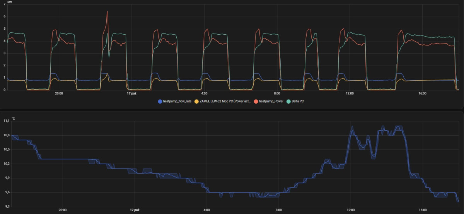
Task: Click the 16:00 time label under the kW chart
Action: tap(422, 94)
